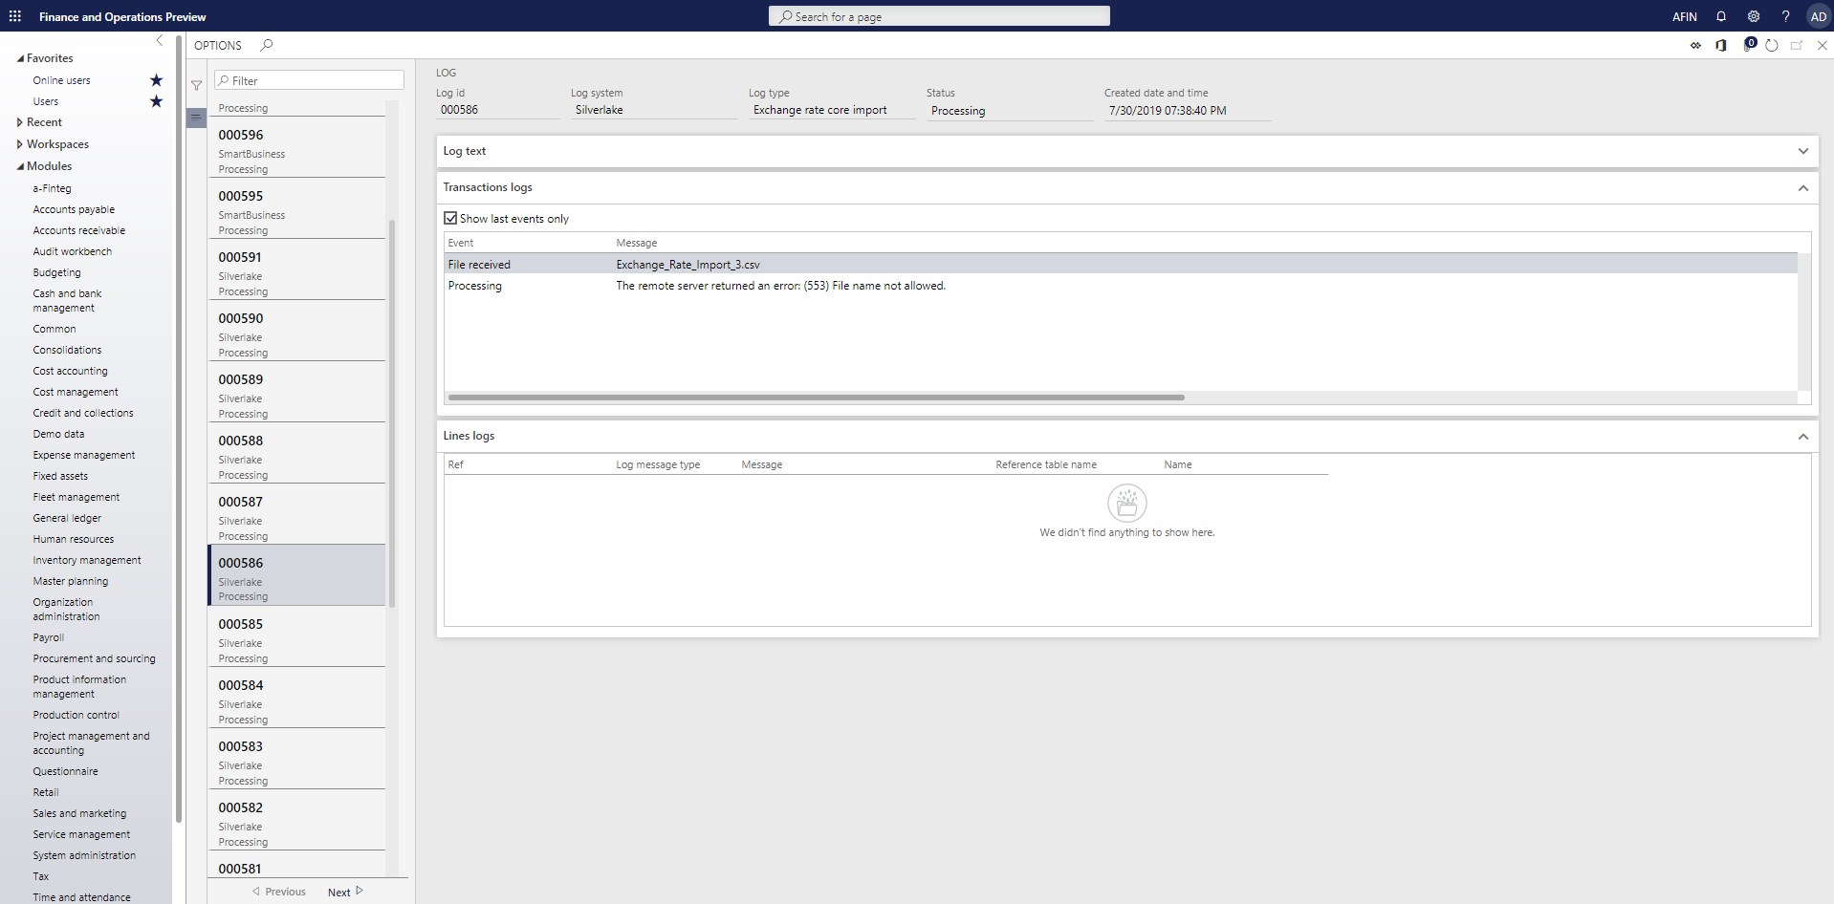Collapse the Modules section

click(20, 166)
